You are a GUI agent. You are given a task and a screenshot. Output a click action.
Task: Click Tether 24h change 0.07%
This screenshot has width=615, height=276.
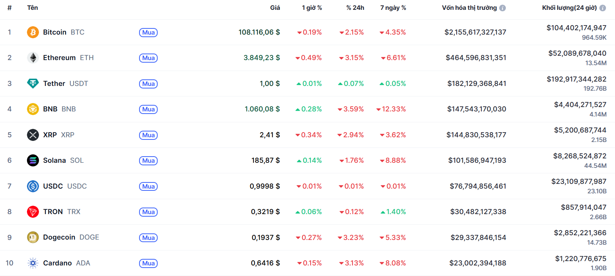[x=351, y=83]
